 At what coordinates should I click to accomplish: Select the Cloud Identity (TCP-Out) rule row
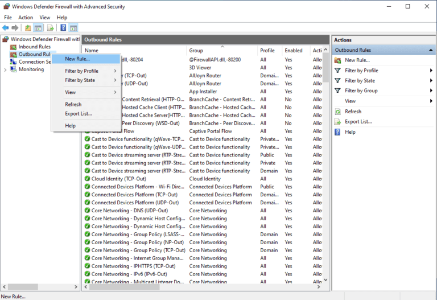[x=203, y=179]
